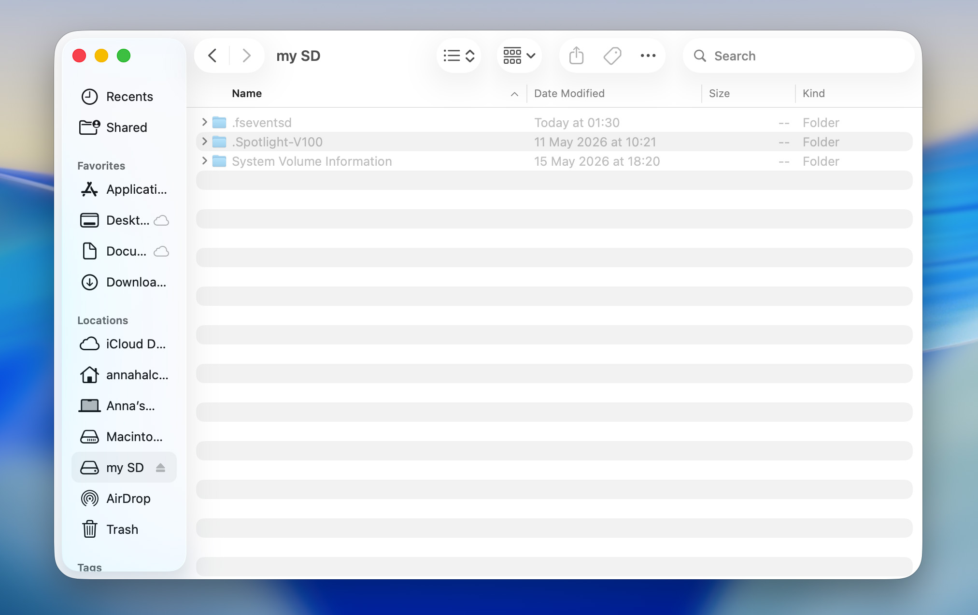The width and height of the screenshot is (978, 615).
Task: Click the AirDrop radar icon
Action: [x=89, y=499]
